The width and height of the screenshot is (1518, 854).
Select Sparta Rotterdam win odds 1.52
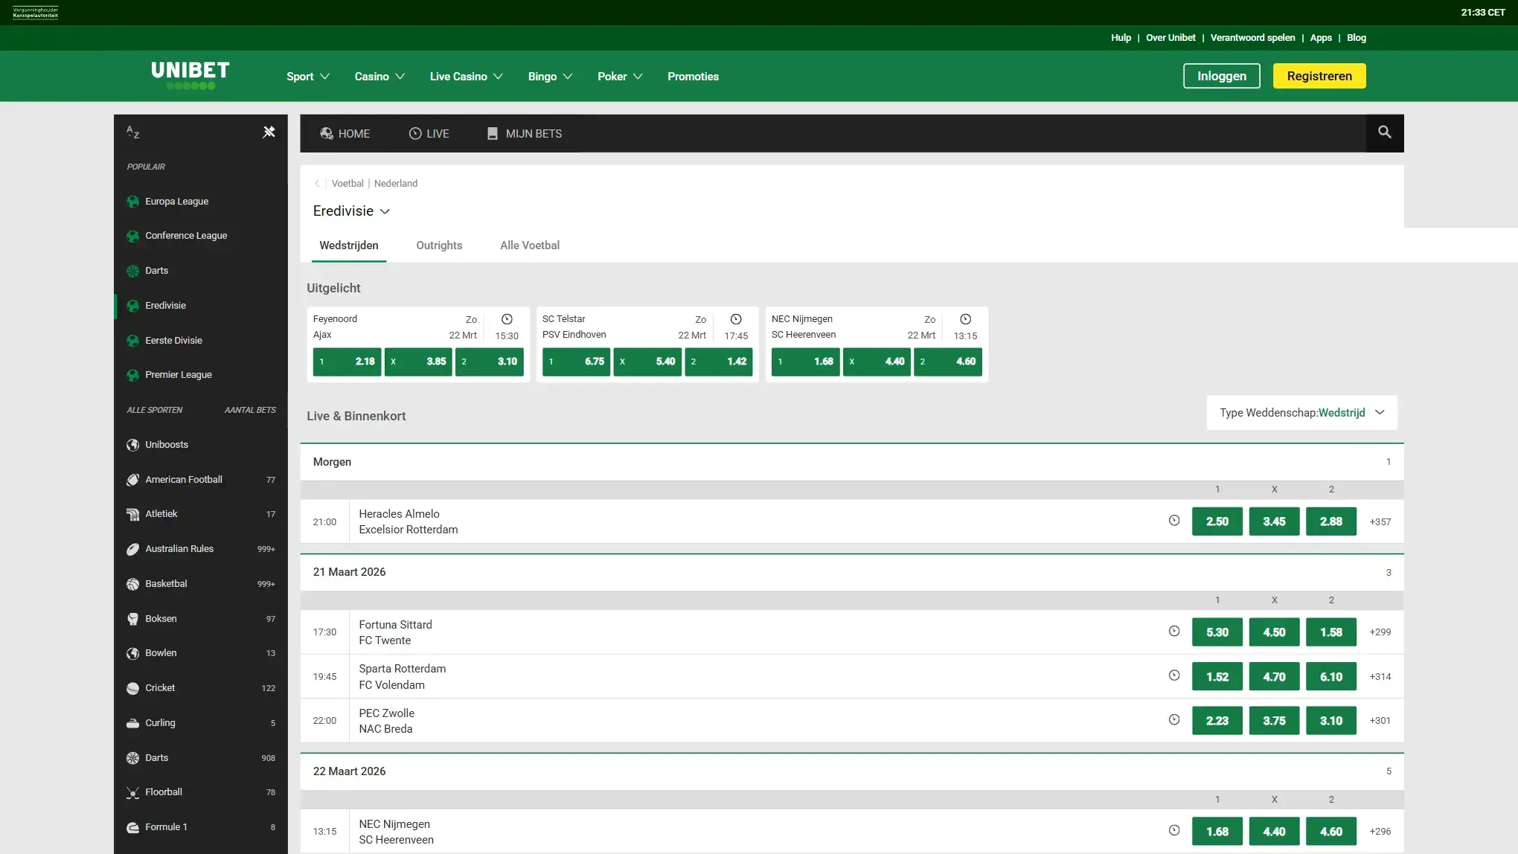click(1217, 677)
